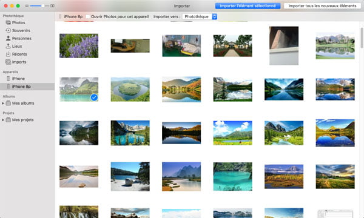
Task: Select the portrait pillar photo
Action: (x=284, y=45)
